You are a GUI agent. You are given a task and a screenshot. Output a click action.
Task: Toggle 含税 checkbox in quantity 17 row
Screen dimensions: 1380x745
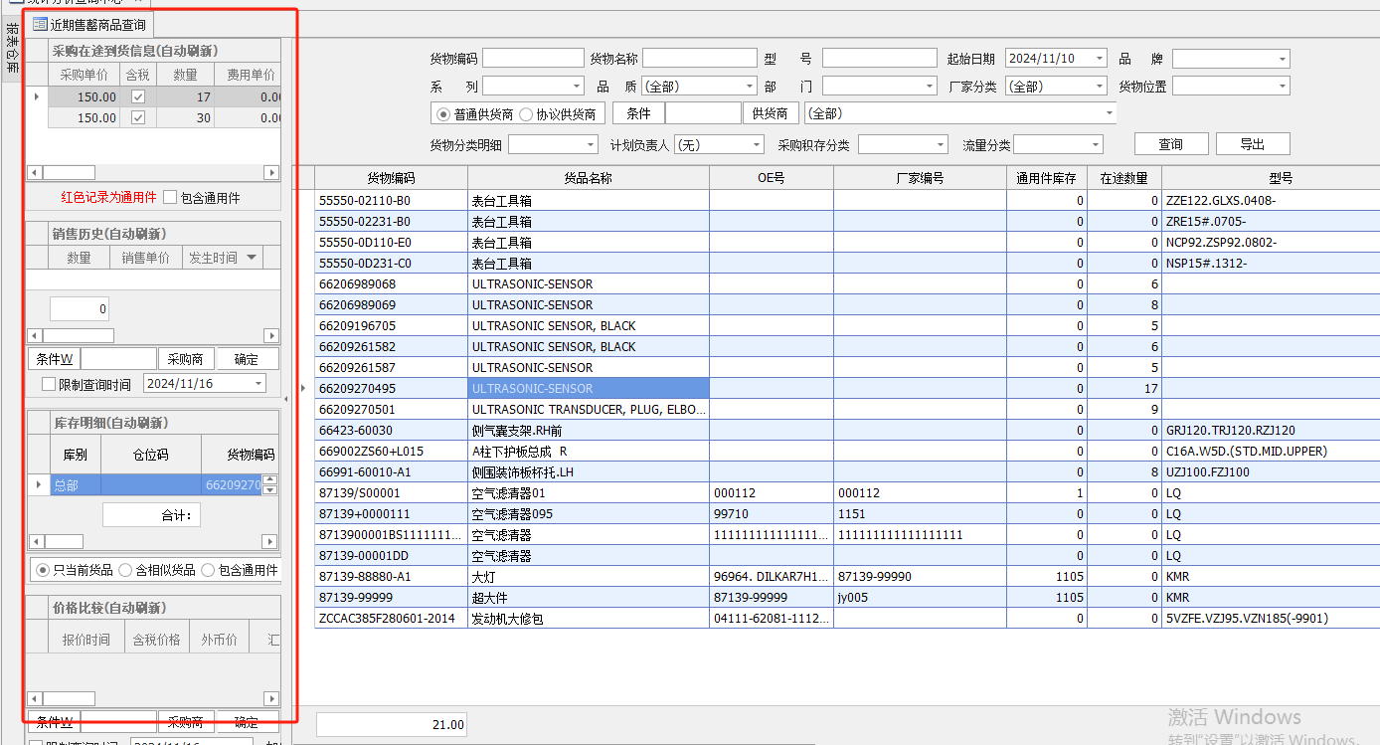coord(138,97)
